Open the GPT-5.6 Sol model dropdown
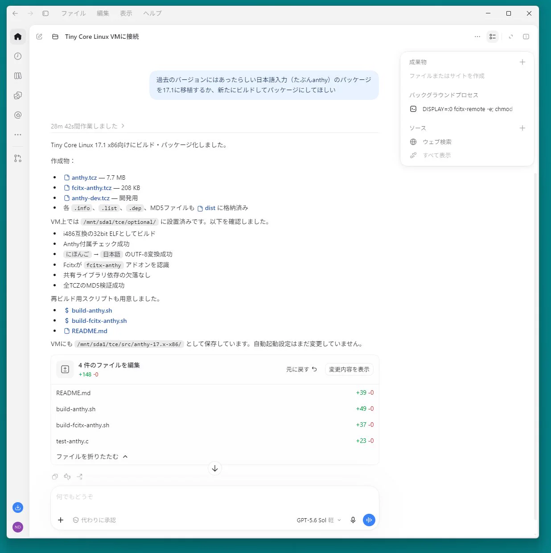This screenshot has width=551, height=553. point(319,520)
